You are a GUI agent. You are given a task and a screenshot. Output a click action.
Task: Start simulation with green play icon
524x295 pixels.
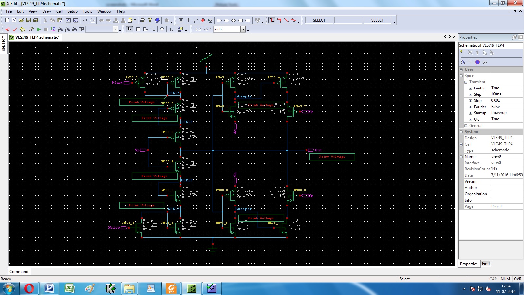coord(39,29)
